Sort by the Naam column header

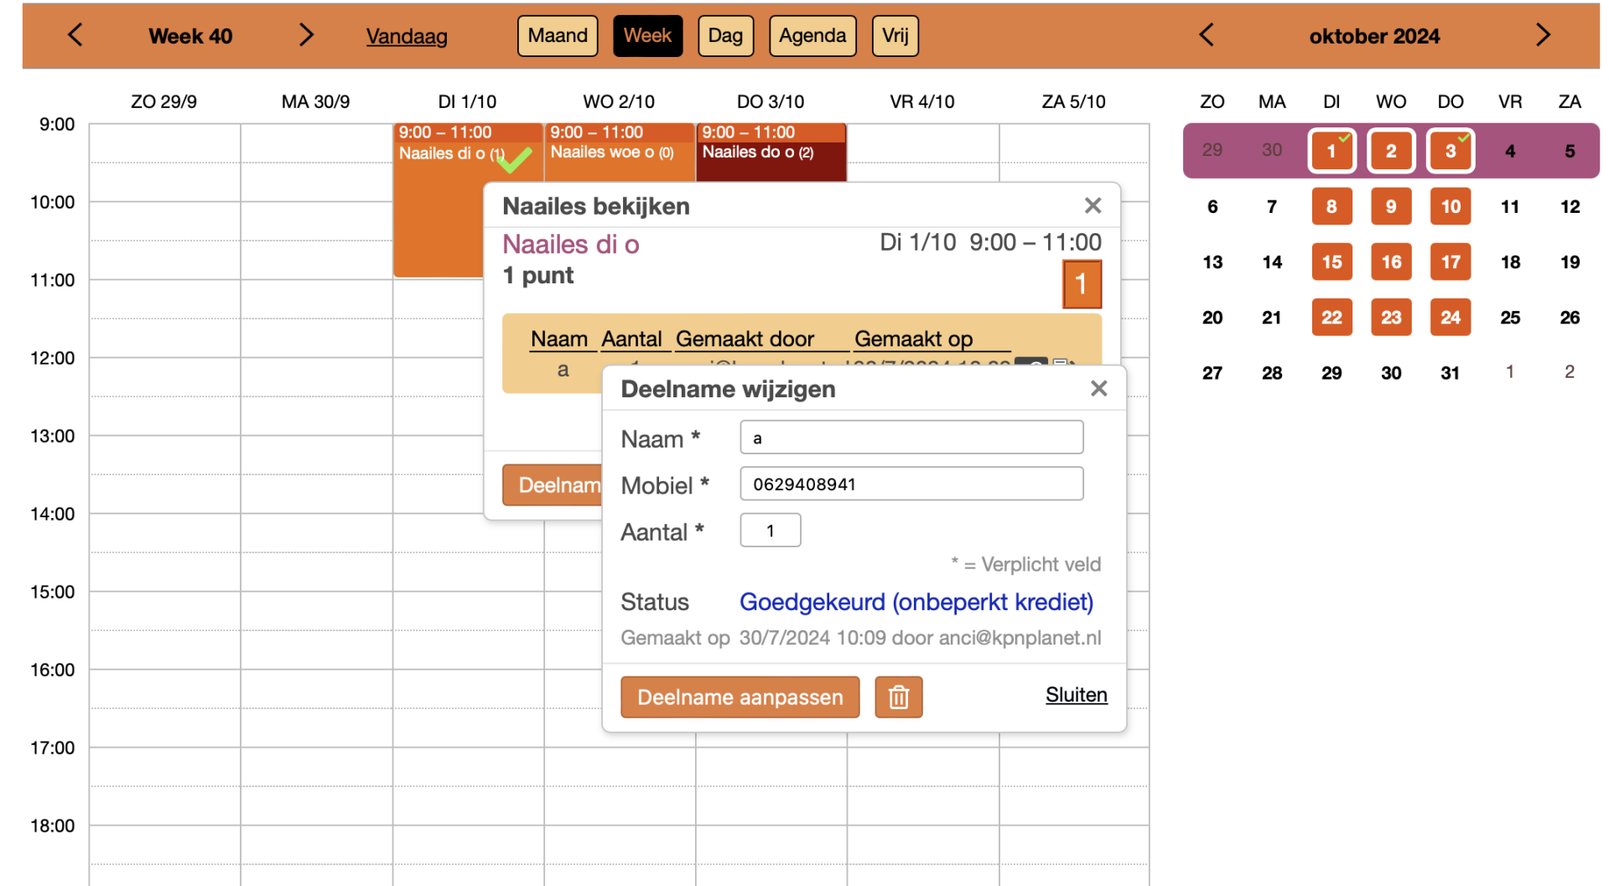coord(559,339)
